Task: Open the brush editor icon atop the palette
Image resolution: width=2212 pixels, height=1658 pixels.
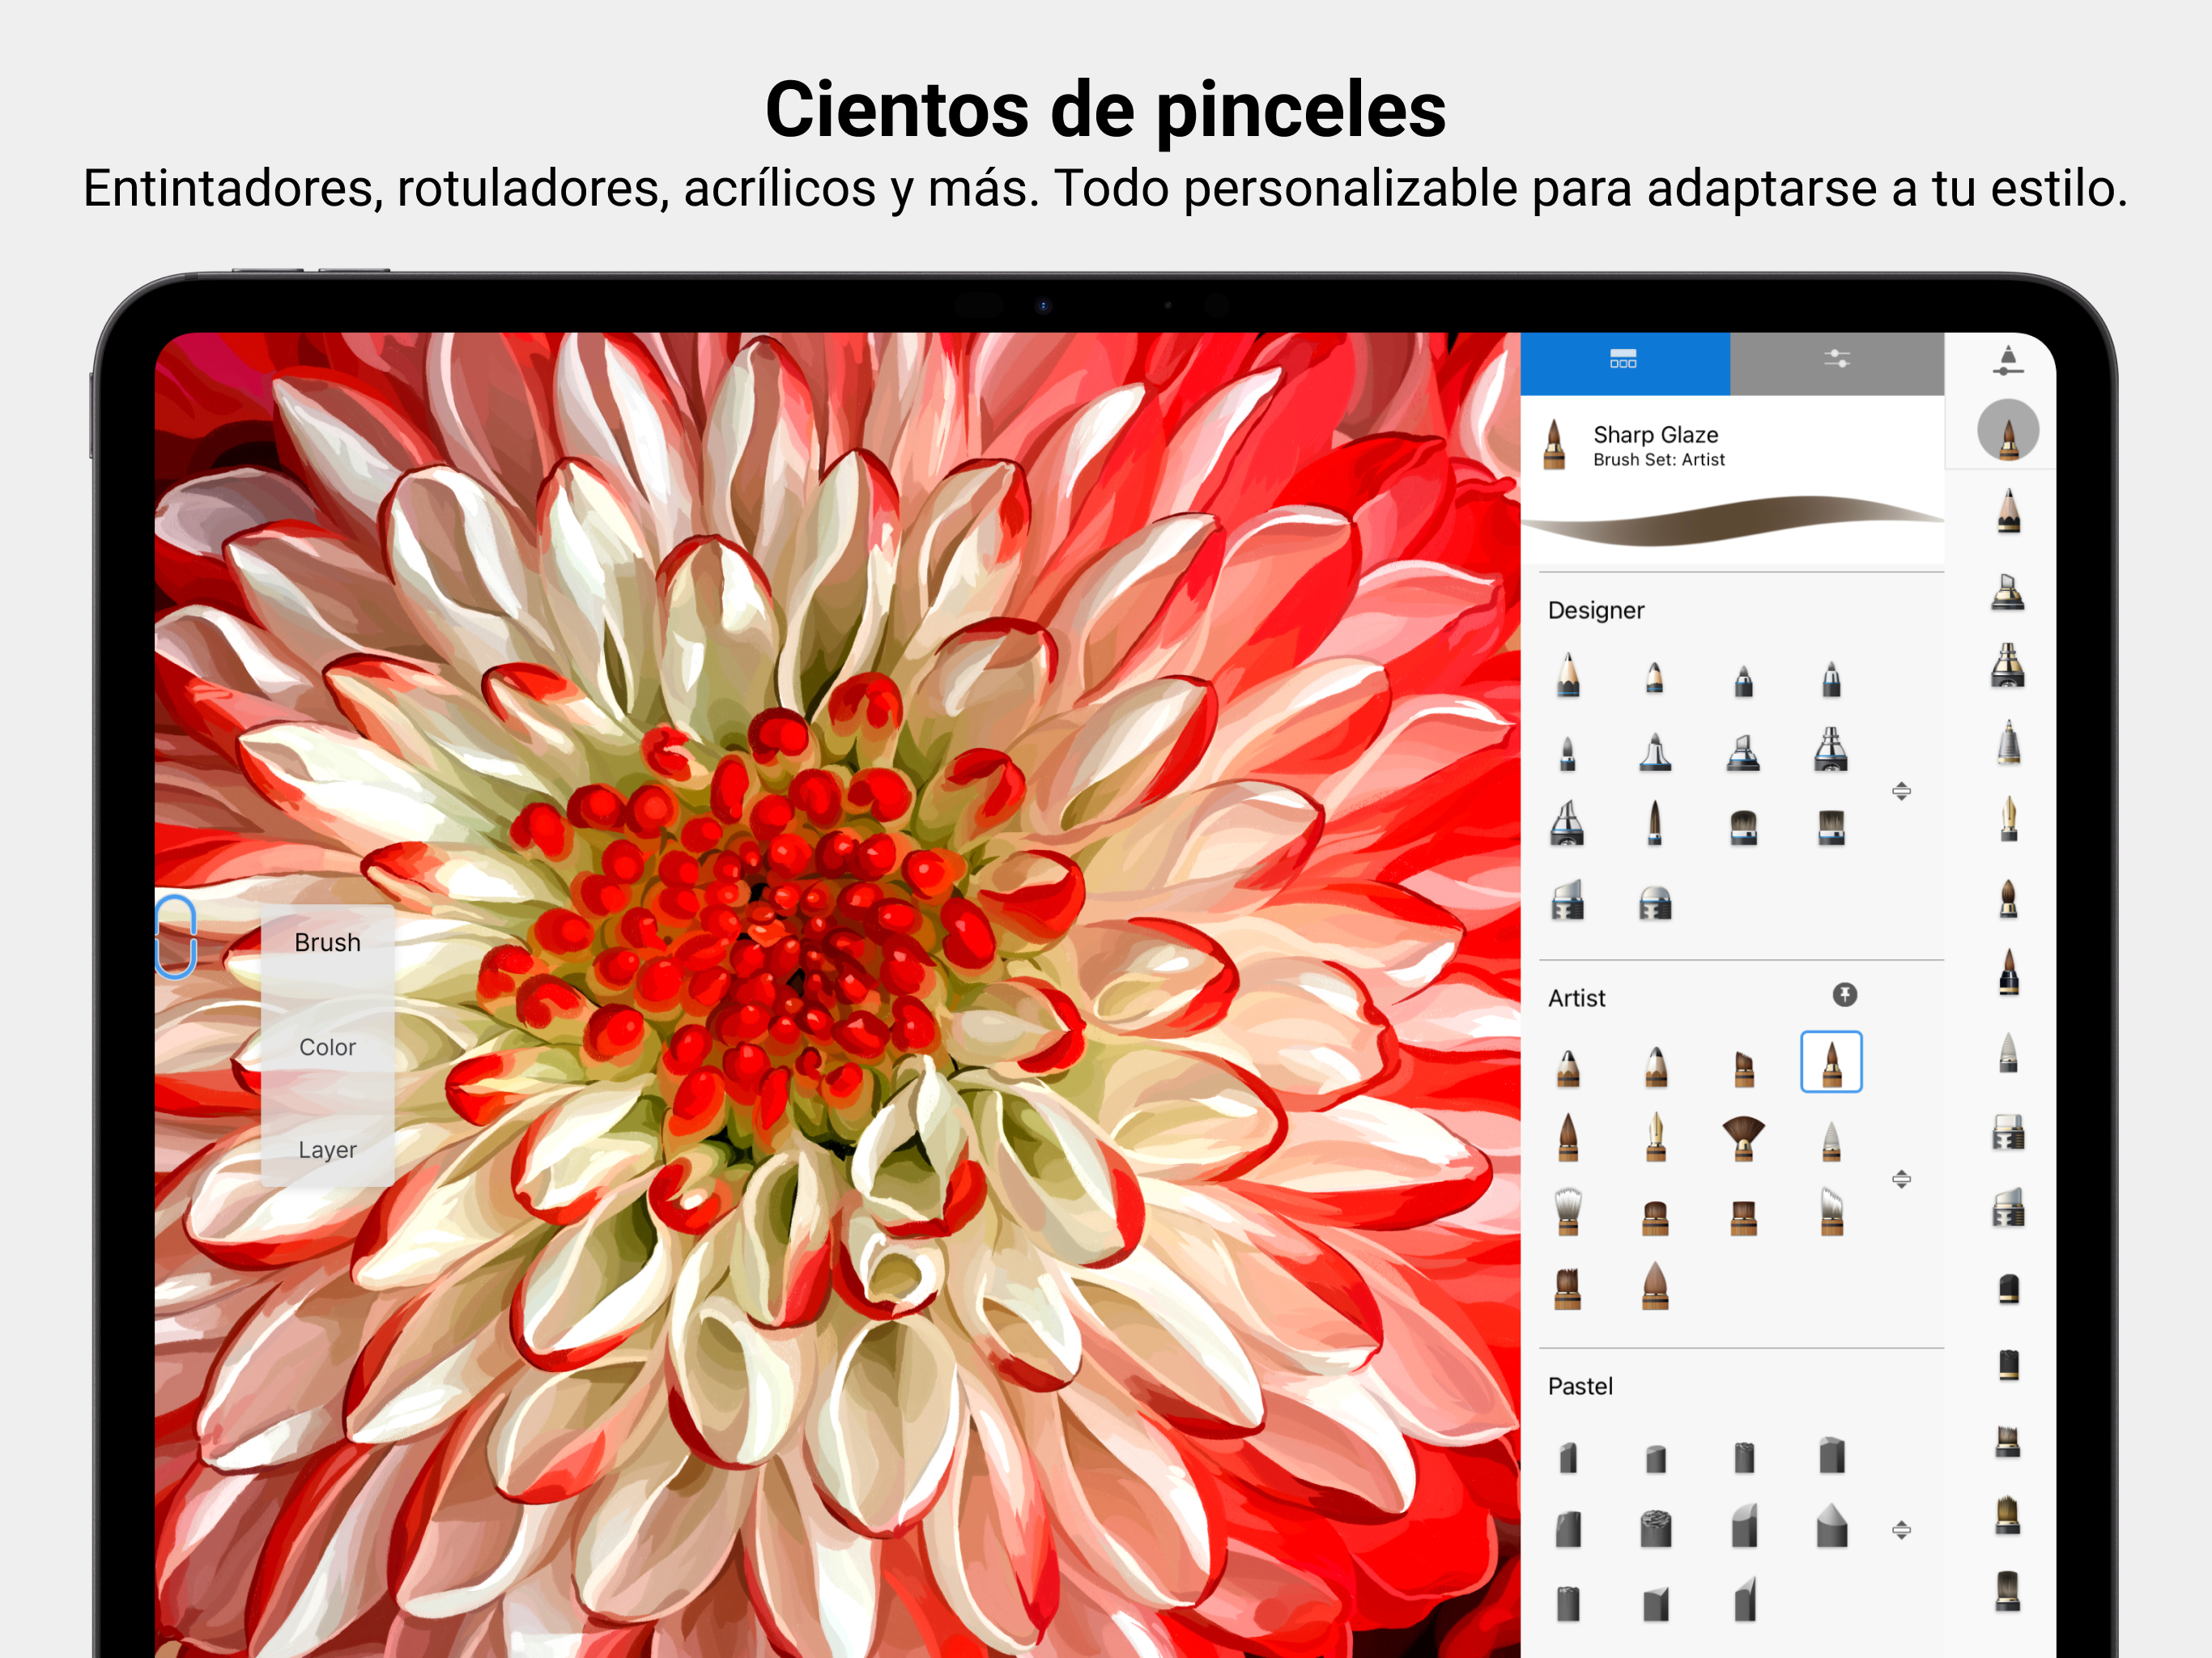Action: click(2007, 361)
